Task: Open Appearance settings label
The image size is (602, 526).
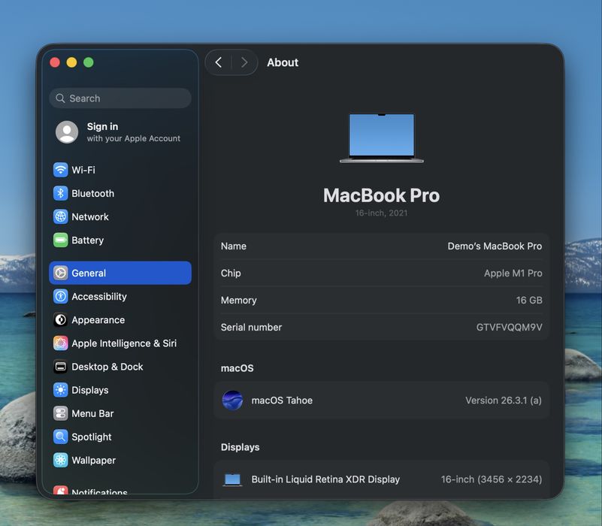Action: [x=98, y=320]
